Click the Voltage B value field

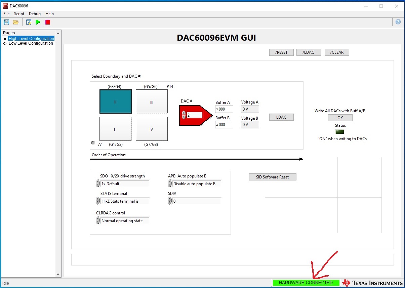click(250, 125)
